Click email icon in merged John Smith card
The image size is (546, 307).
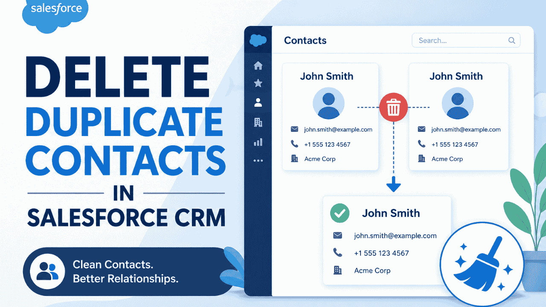pos(337,235)
